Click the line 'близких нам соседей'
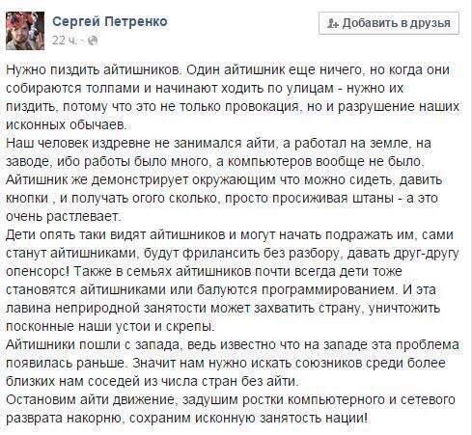The image size is (472, 435). click(x=153, y=381)
